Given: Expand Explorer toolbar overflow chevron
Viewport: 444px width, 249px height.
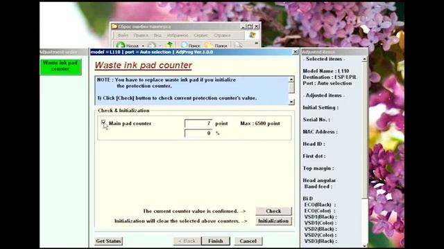Looking at the screenshot, I should tap(256, 43).
